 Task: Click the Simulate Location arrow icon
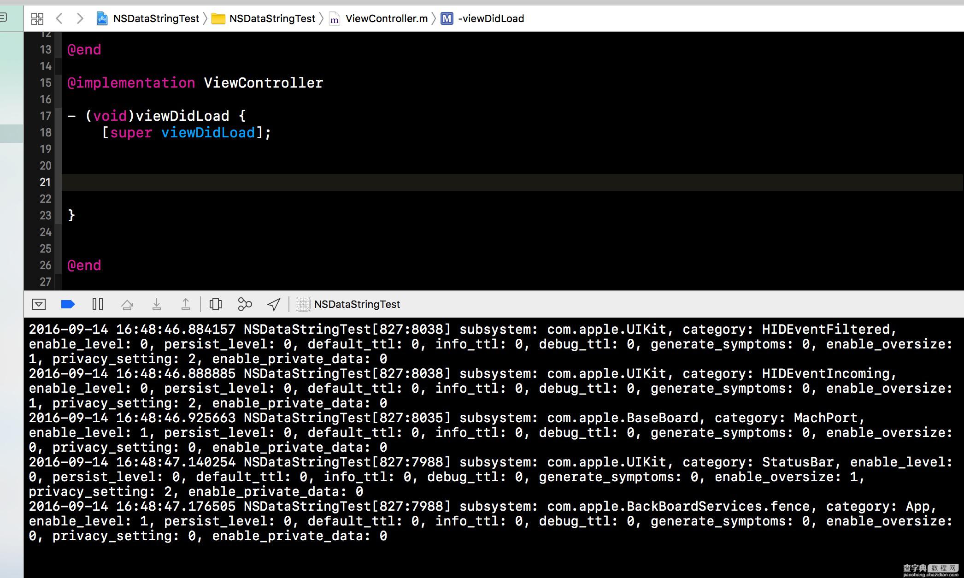[274, 304]
